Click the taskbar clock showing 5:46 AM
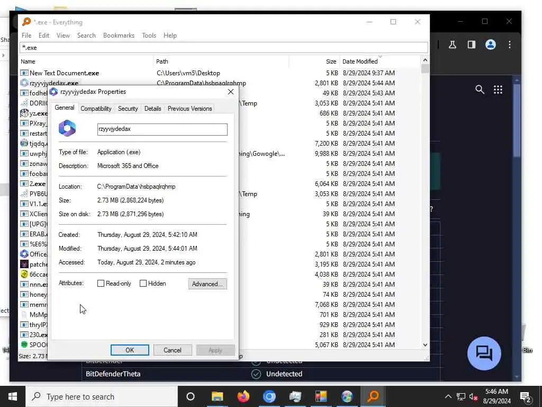 pyautogui.click(x=496, y=396)
